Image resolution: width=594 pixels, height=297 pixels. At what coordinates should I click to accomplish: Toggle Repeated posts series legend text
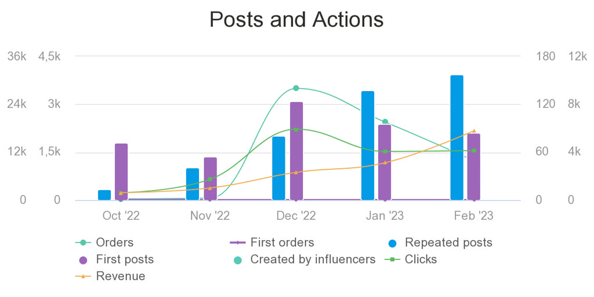click(x=448, y=242)
